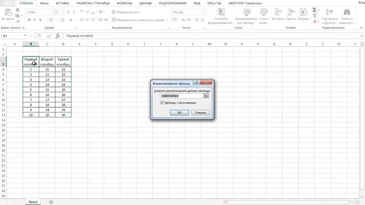Open the ДАННЫЕ ribbon tab

pos(145,3)
